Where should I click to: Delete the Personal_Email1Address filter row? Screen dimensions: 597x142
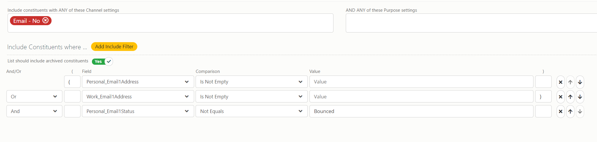[x=560, y=82]
